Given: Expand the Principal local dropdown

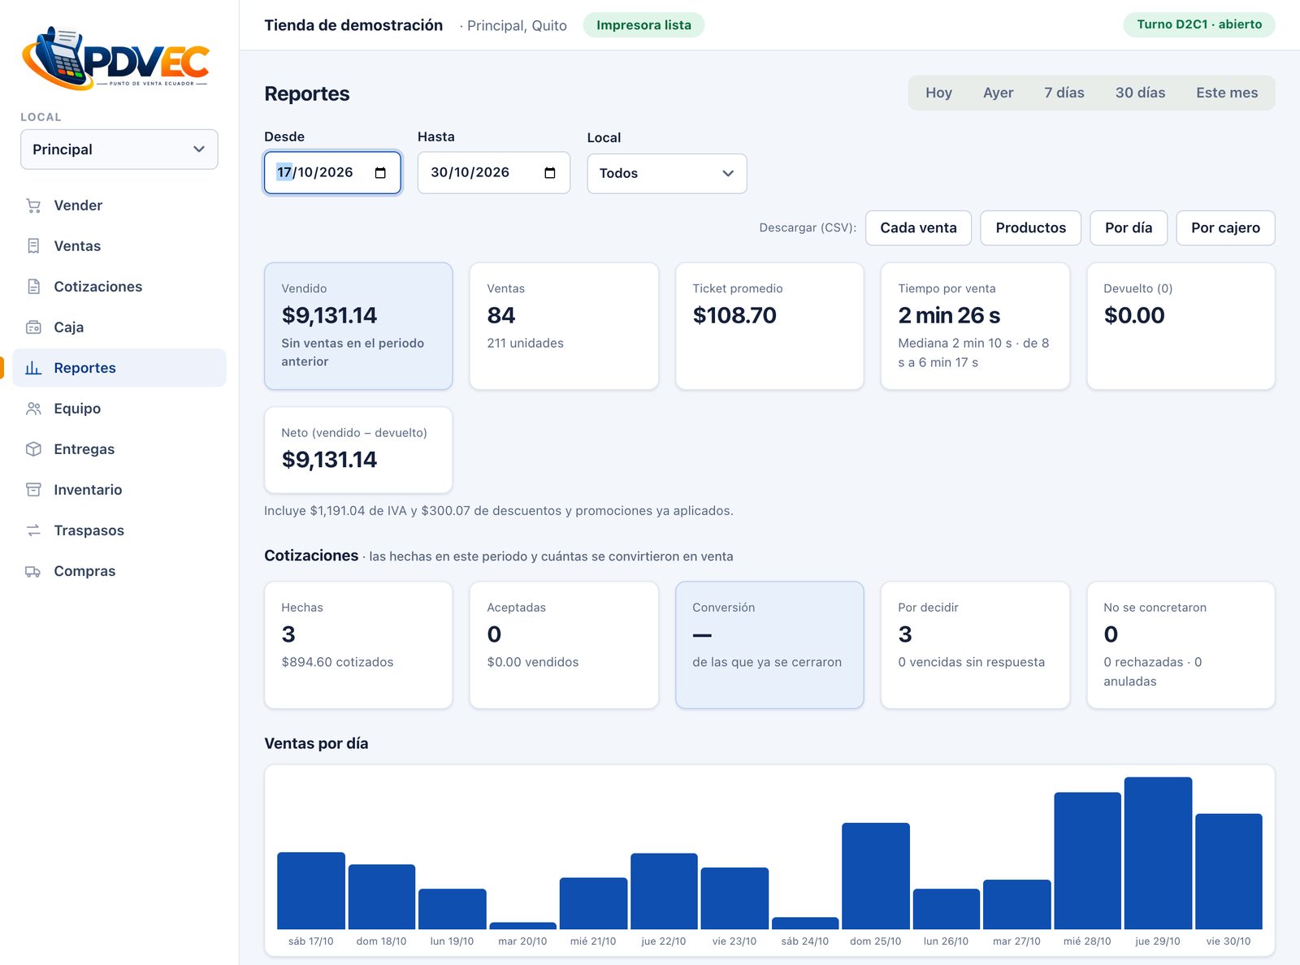Looking at the screenshot, I should pos(119,149).
